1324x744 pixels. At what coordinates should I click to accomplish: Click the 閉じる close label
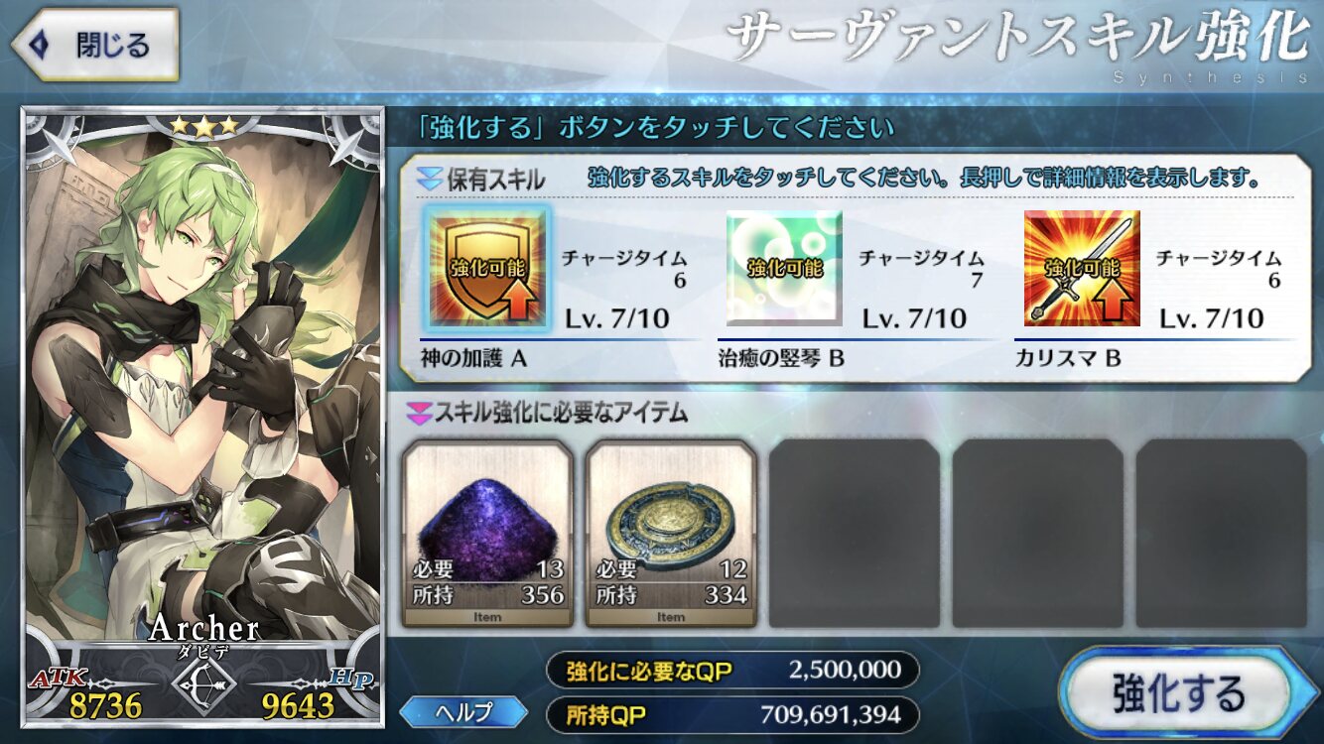click(x=112, y=45)
